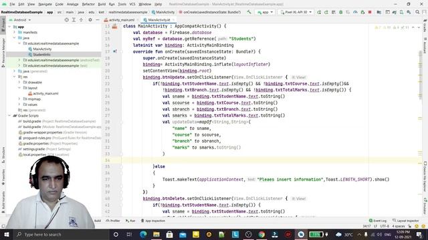Open Search Everywhere magnifier icon
The width and height of the screenshot is (428, 240).
coord(417,12)
